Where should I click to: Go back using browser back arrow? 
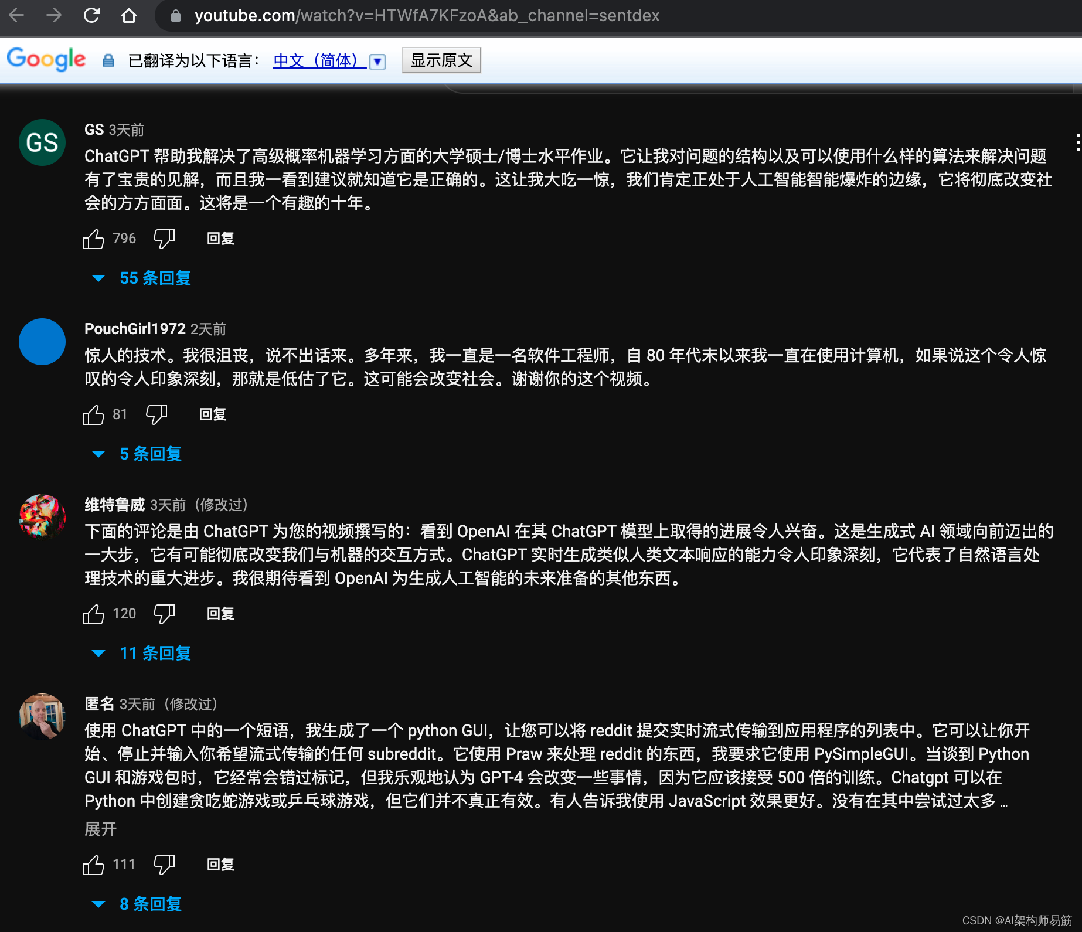[x=18, y=16]
